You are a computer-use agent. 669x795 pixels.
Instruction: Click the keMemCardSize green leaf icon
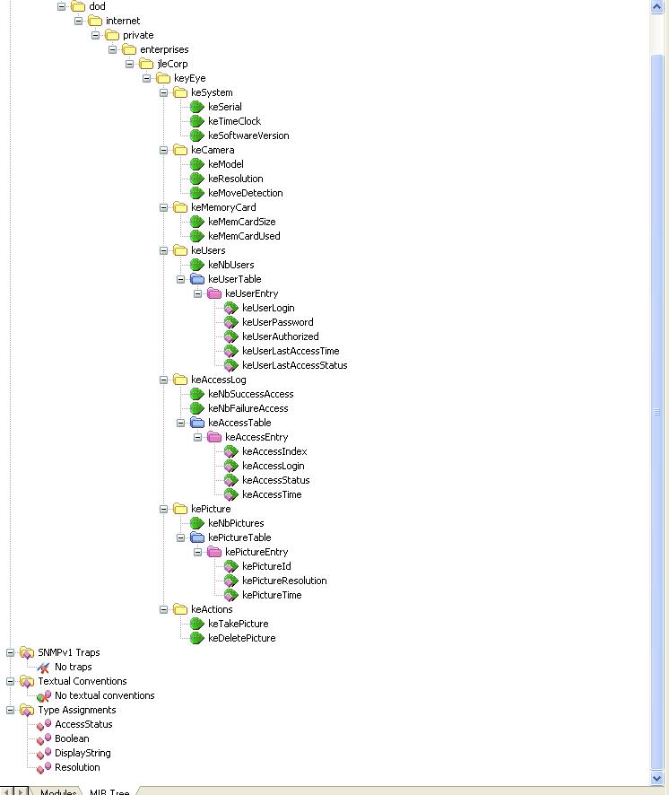[x=197, y=223]
